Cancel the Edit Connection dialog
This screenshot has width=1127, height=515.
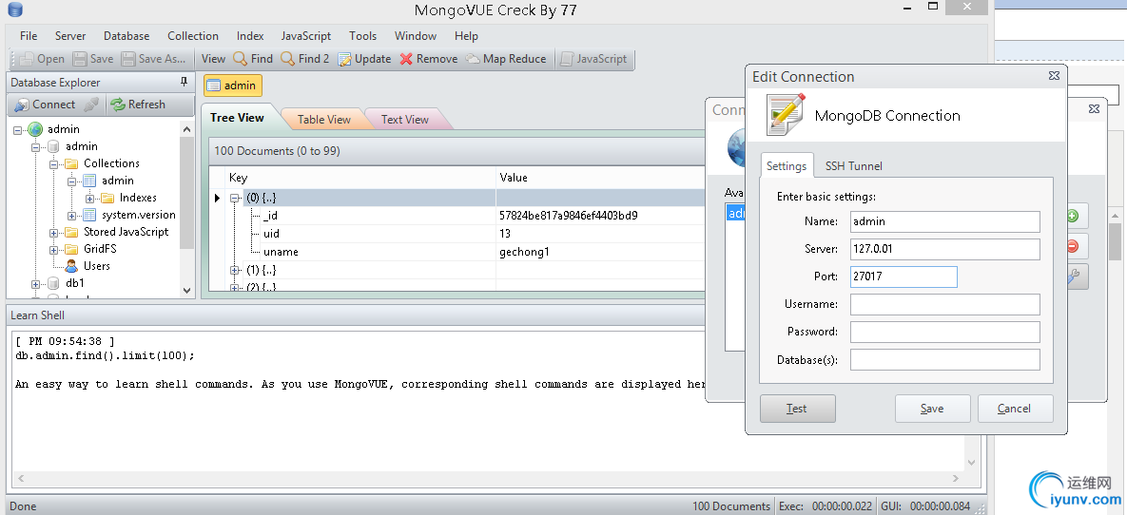[x=1015, y=409]
